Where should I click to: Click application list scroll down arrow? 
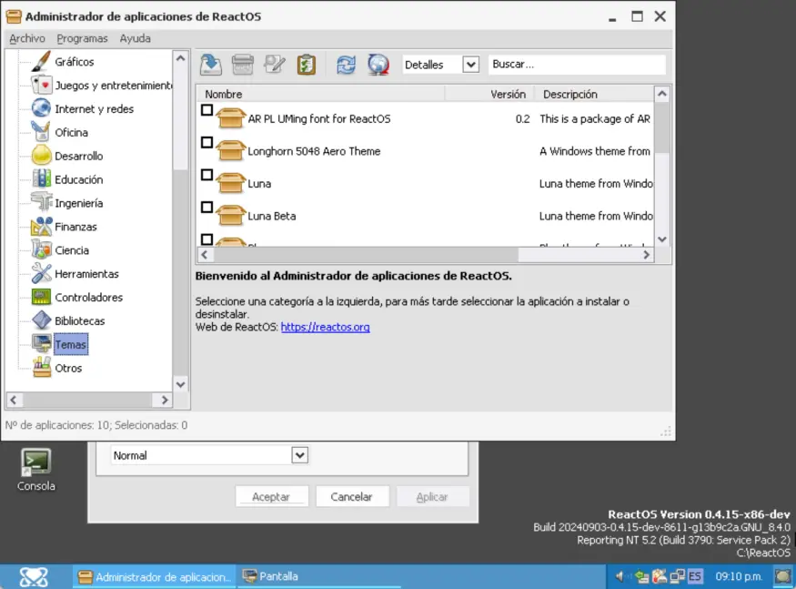tap(662, 239)
